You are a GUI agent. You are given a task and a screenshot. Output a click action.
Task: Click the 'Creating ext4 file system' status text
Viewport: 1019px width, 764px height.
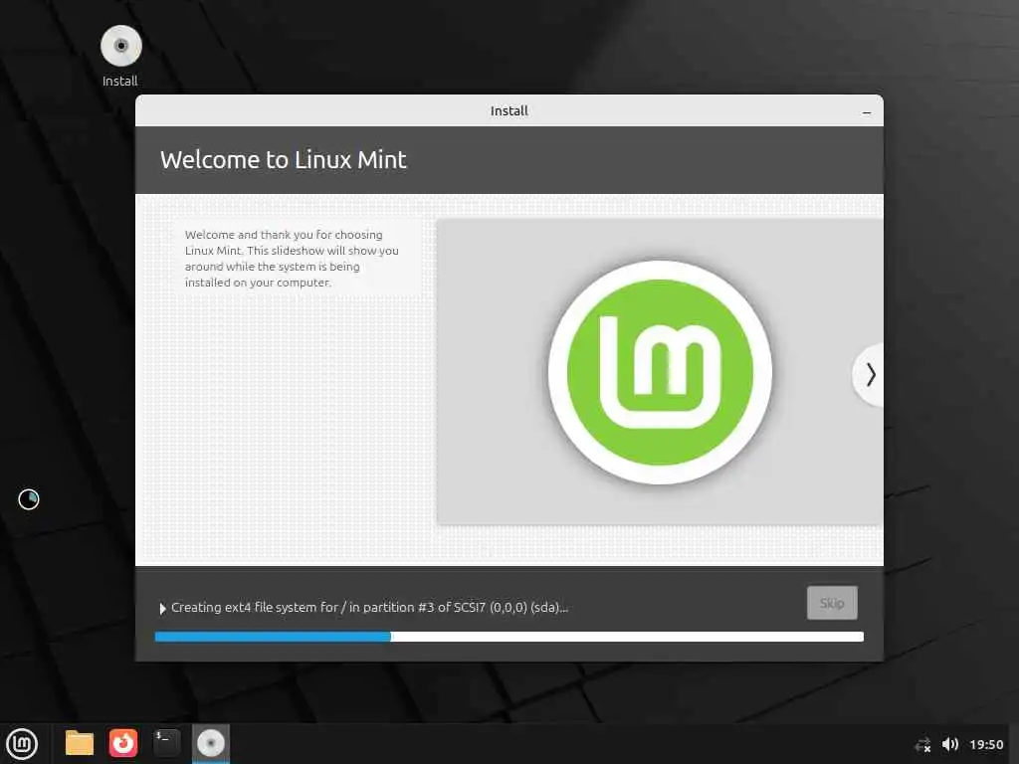coord(370,608)
